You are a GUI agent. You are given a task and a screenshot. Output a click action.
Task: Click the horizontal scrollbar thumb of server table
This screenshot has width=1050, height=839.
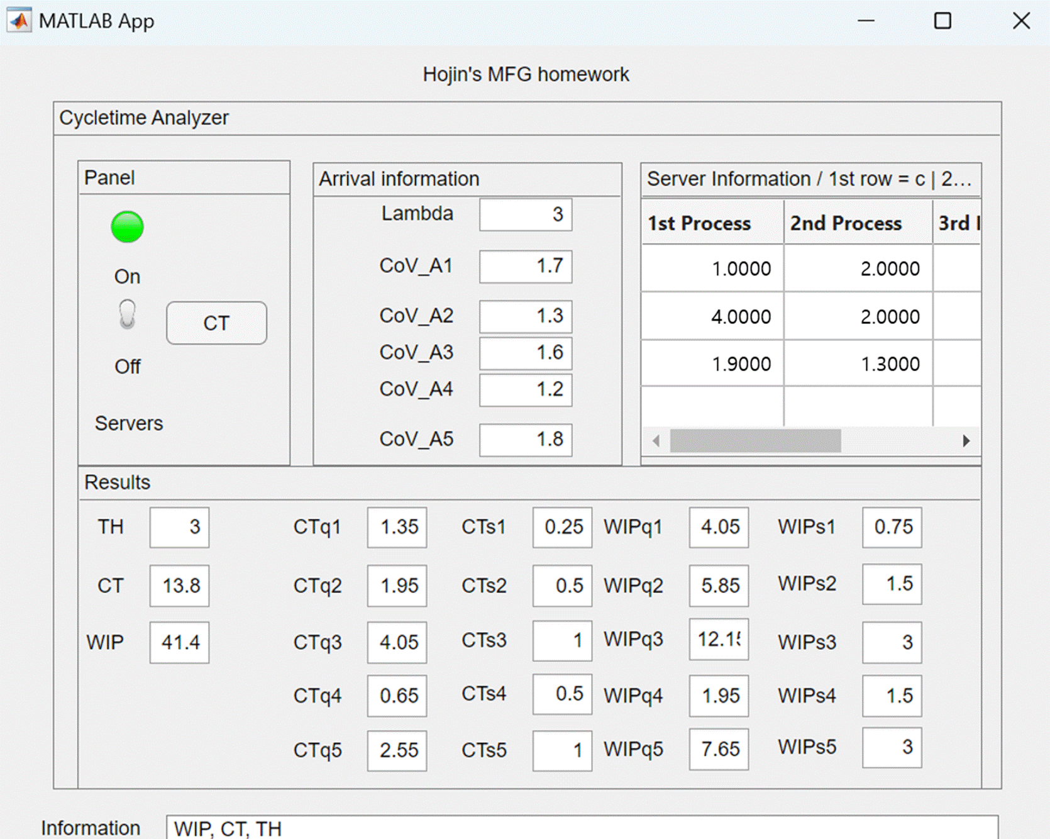point(756,441)
